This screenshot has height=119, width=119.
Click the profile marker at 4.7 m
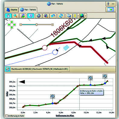click(x=53, y=103)
